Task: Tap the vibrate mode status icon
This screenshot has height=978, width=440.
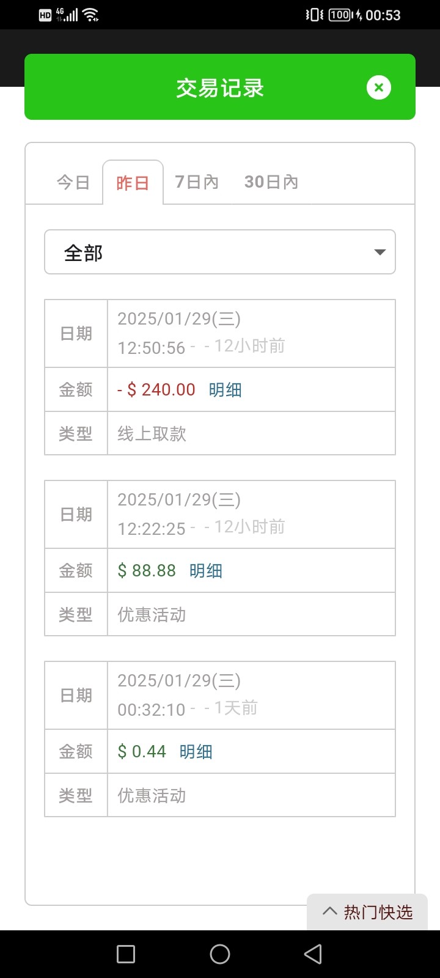Action: [x=314, y=15]
